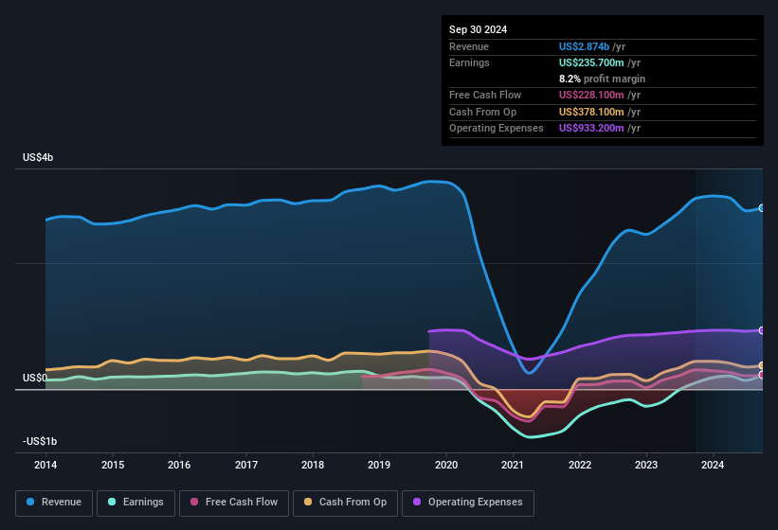Click the US$235.700m earnings value

click(x=591, y=62)
